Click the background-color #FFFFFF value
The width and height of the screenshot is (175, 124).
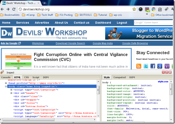[138, 91]
